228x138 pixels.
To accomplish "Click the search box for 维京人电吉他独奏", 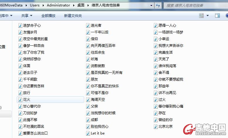I will pos(193,5).
